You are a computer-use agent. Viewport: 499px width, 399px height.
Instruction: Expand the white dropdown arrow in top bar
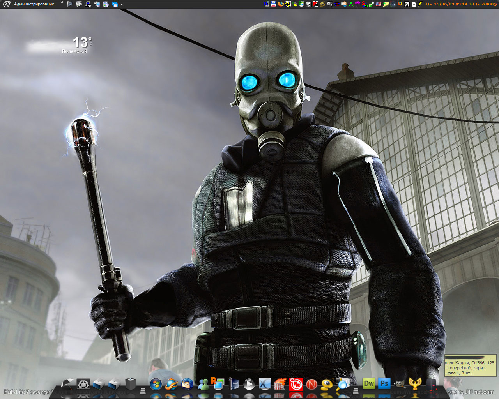tap(121, 4)
